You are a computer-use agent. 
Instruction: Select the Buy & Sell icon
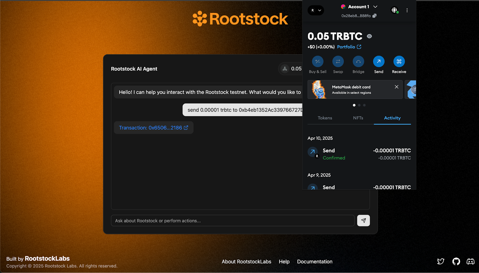point(317,62)
